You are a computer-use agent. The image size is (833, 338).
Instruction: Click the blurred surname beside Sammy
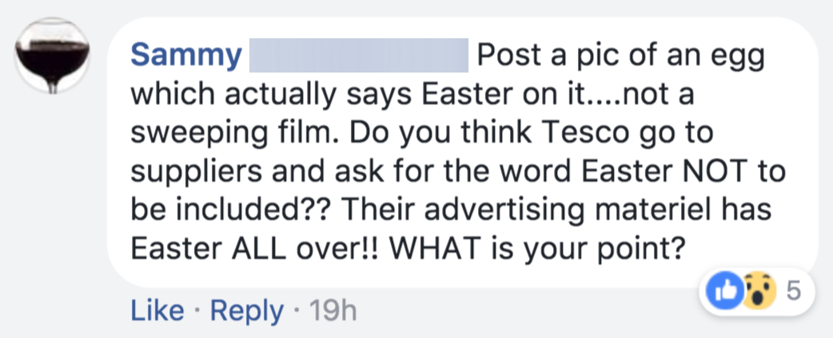pos(359,56)
